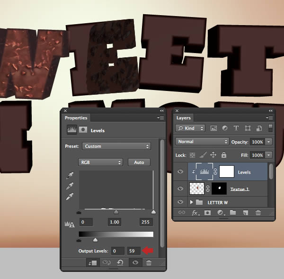
Task: Add layer mask icon in Layers footer
Action: (x=208, y=213)
